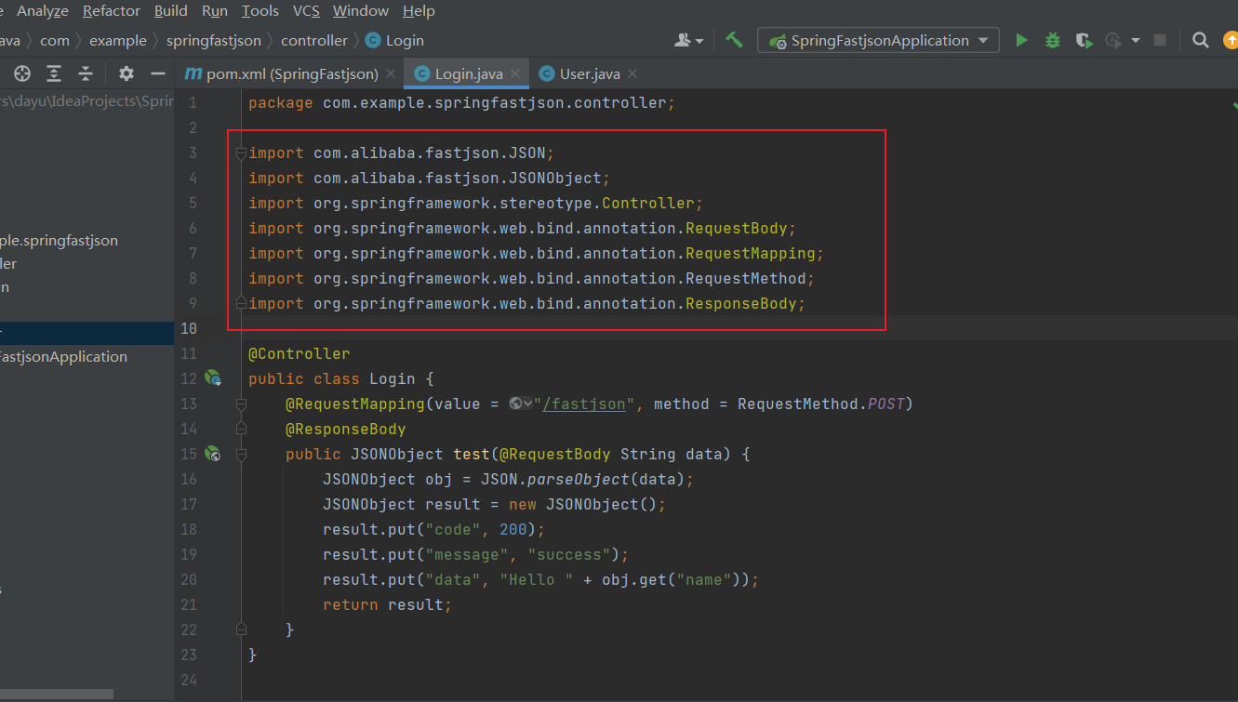
Task: Click 'RequestMethod.POST' text on line 13
Action: [821, 404]
